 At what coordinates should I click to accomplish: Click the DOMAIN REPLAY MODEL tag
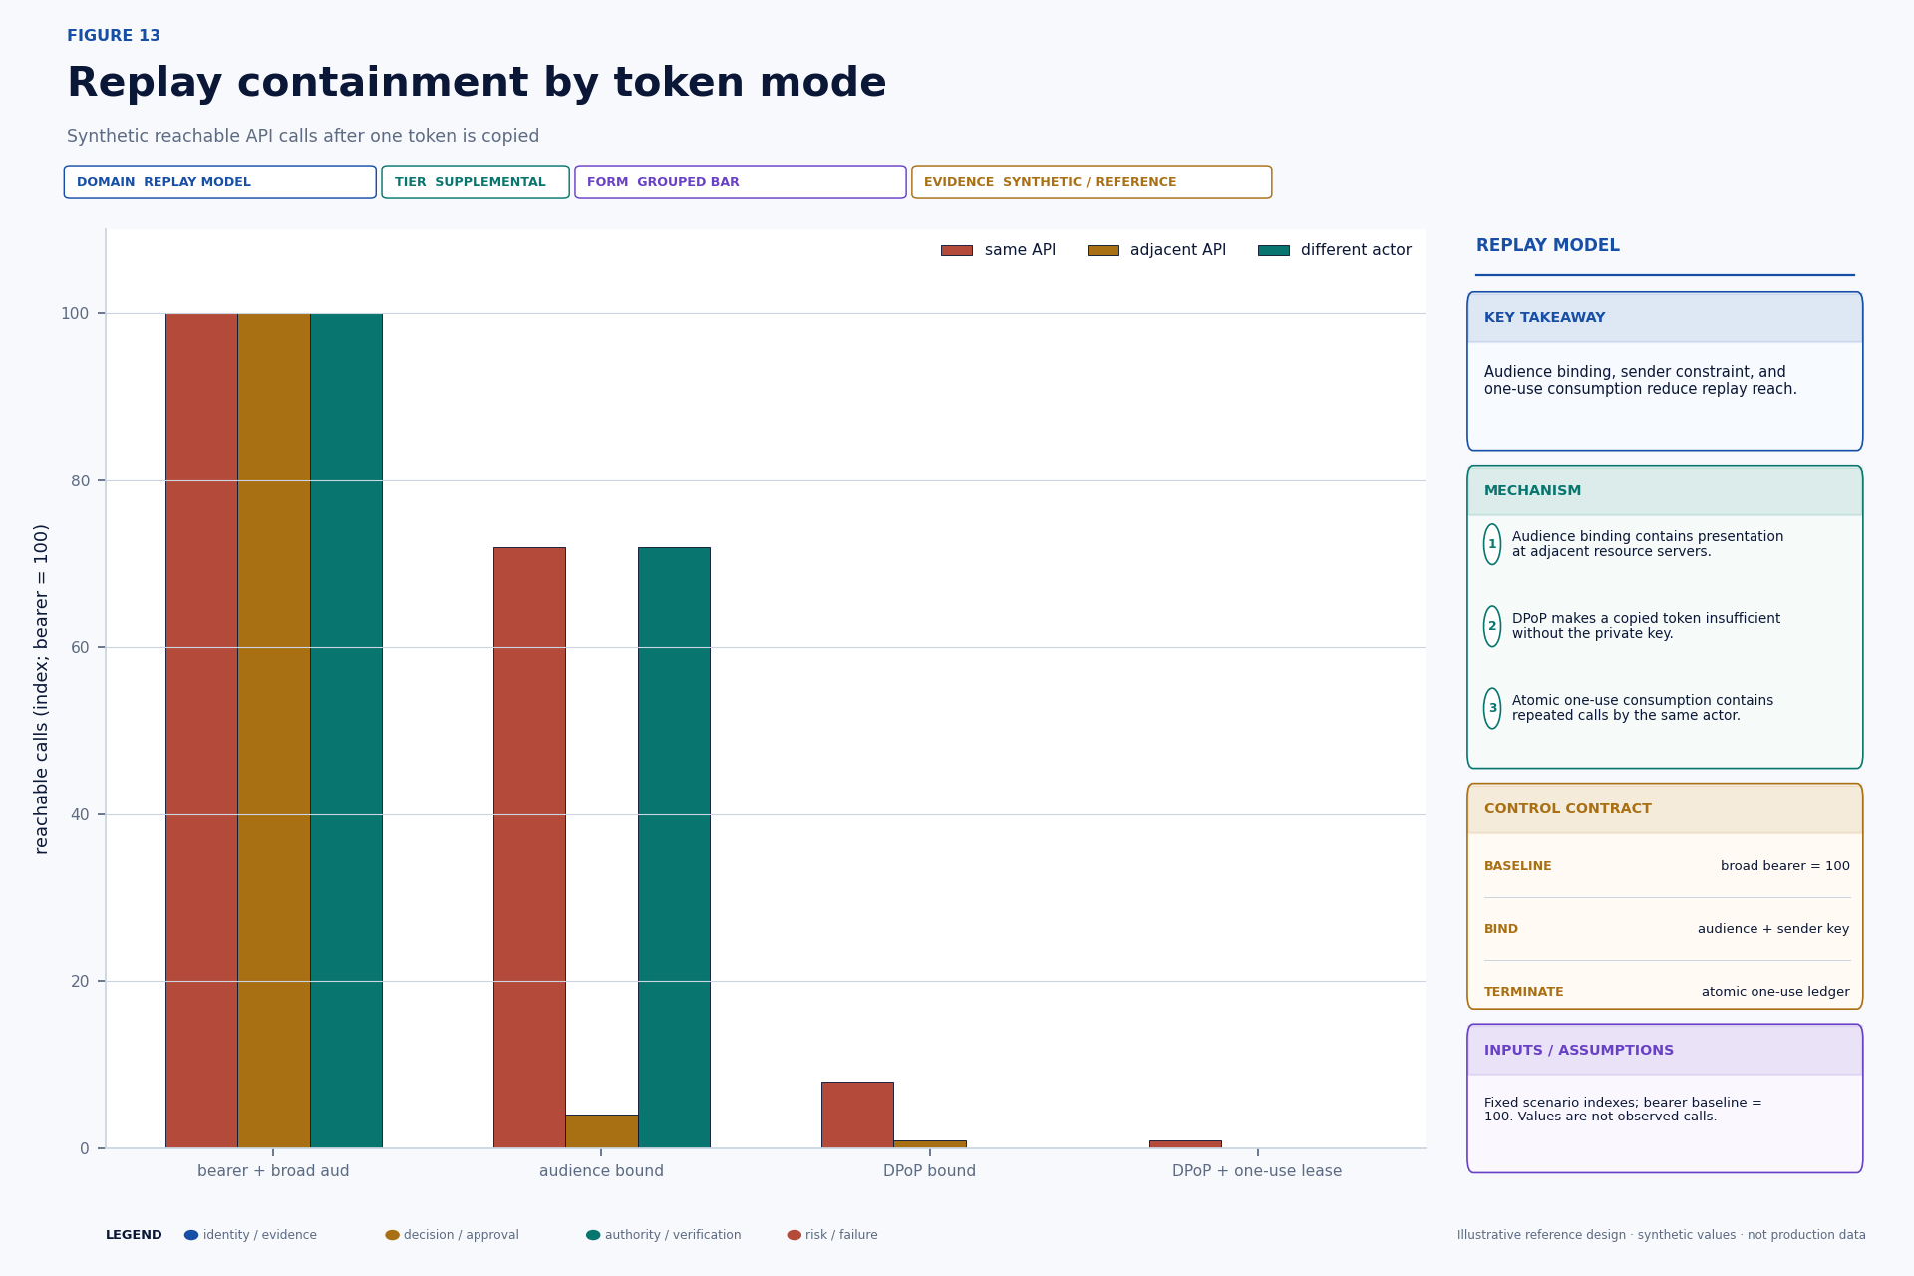tap(220, 182)
